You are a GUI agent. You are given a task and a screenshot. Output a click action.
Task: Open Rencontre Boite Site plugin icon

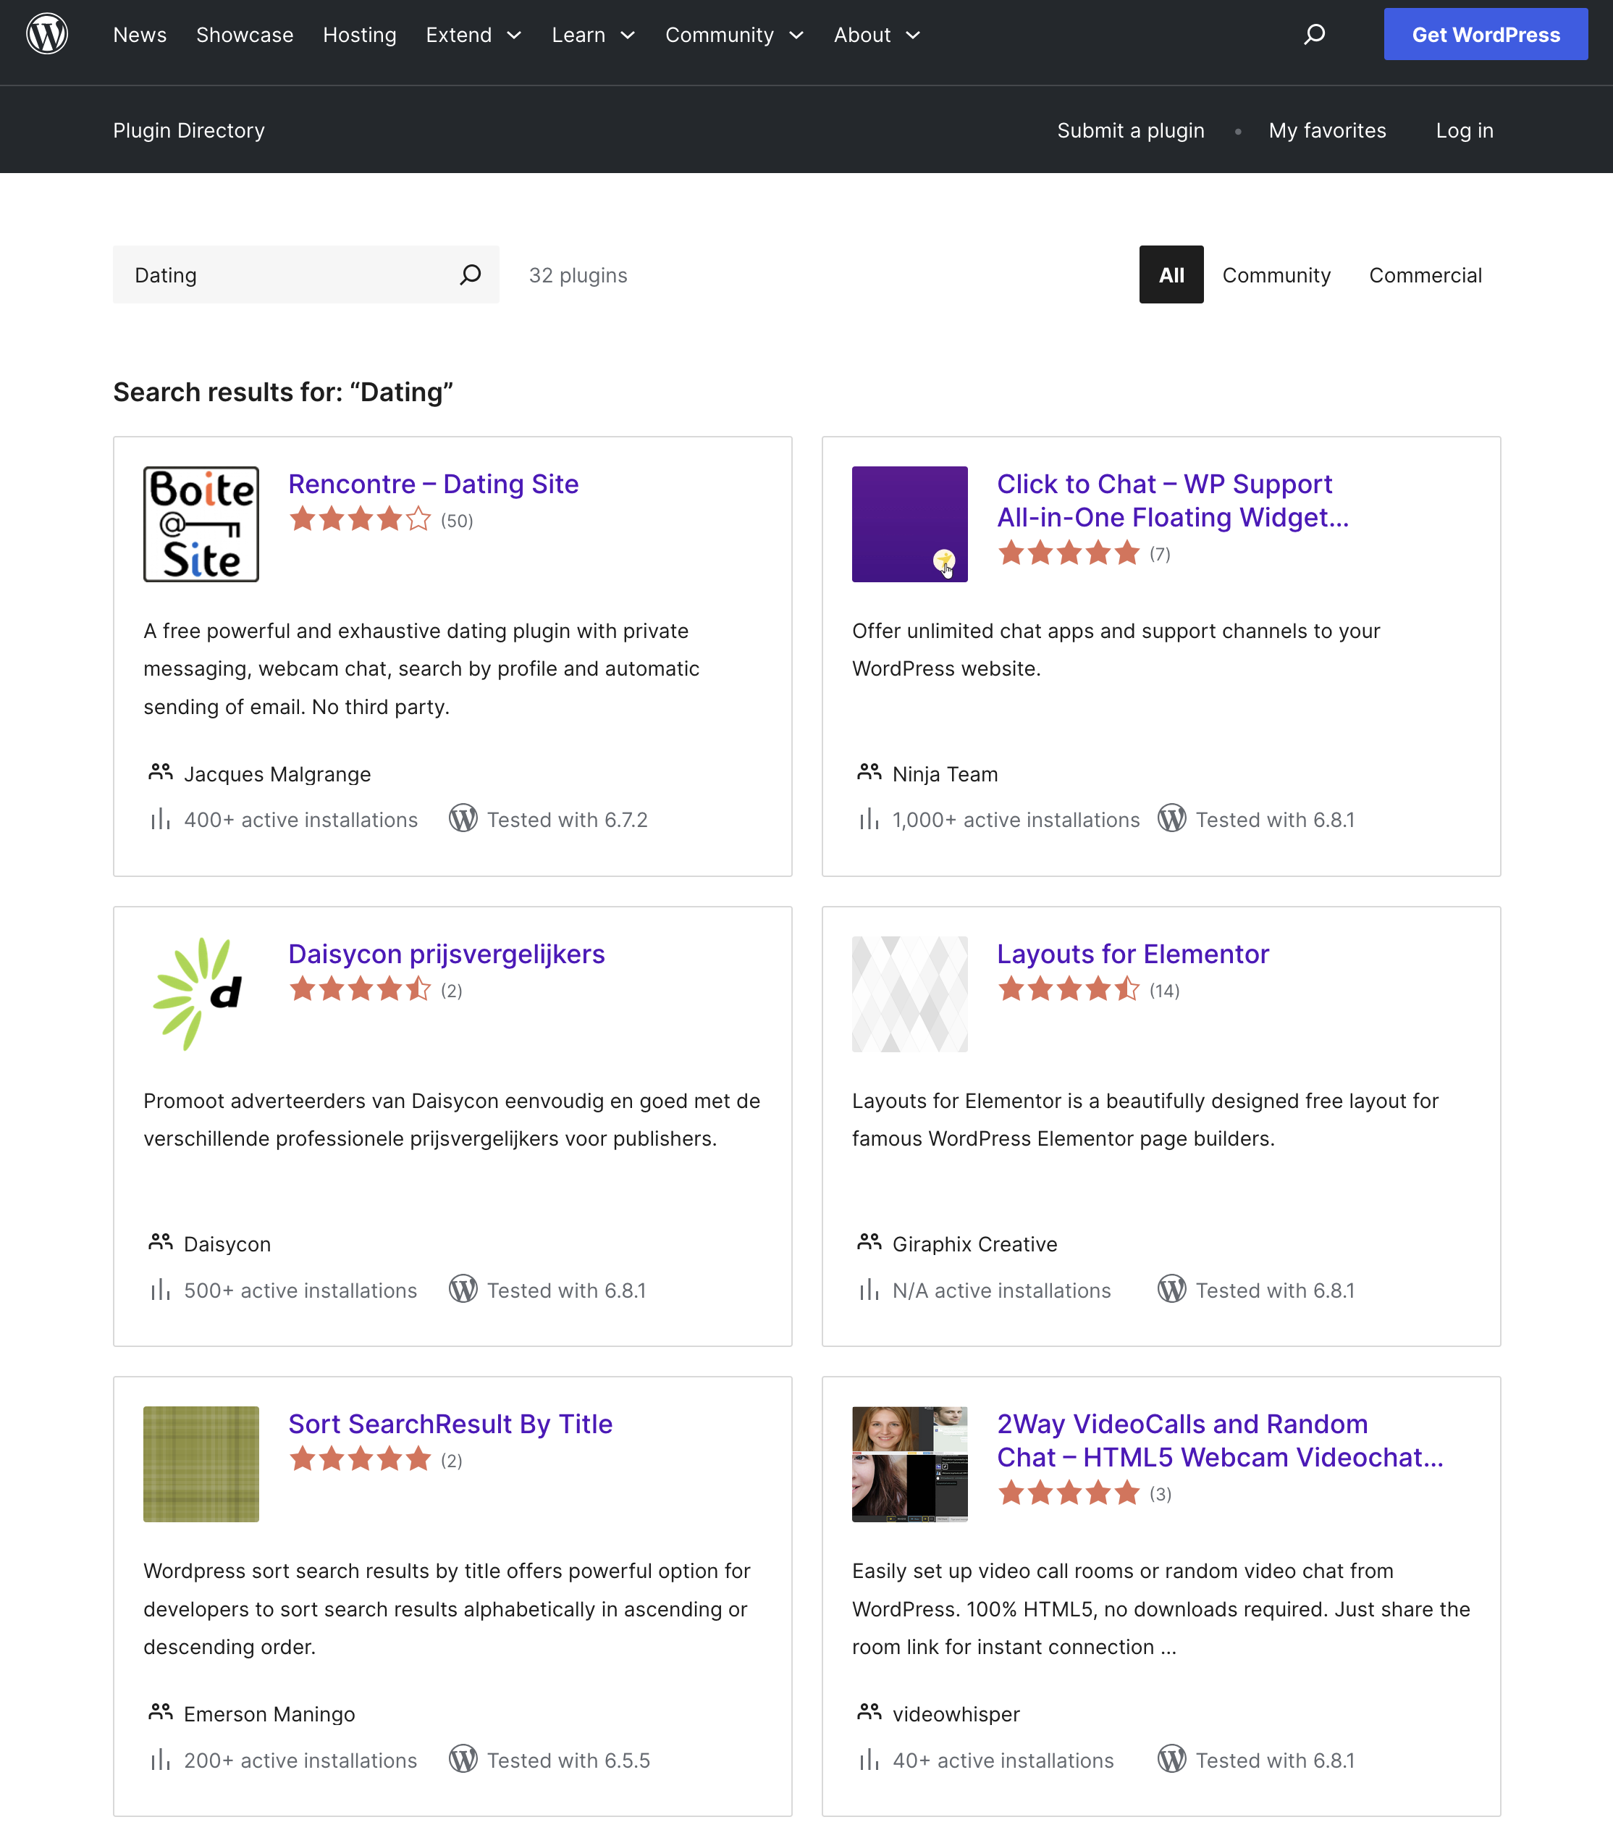click(201, 524)
